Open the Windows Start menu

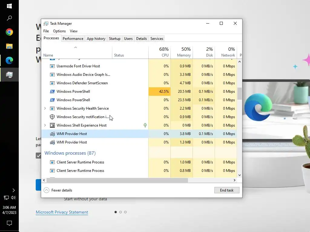click(x=9, y=6)
